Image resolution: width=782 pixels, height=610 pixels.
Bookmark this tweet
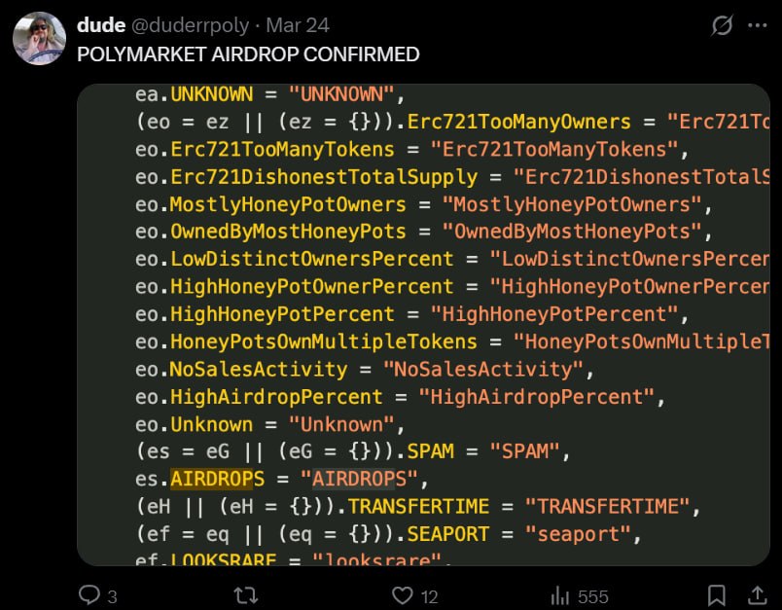(x=716, y=595)
